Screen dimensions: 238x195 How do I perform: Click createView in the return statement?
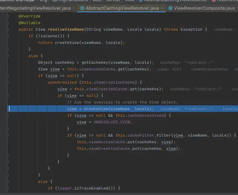pos(67,43)
